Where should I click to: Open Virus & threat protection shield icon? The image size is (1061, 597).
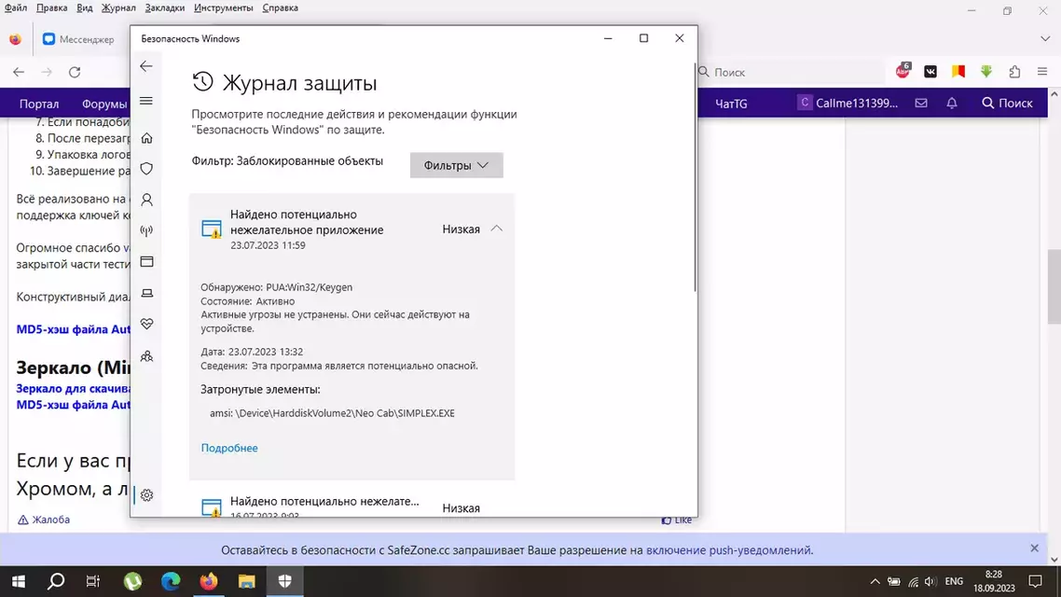(146, 169)
